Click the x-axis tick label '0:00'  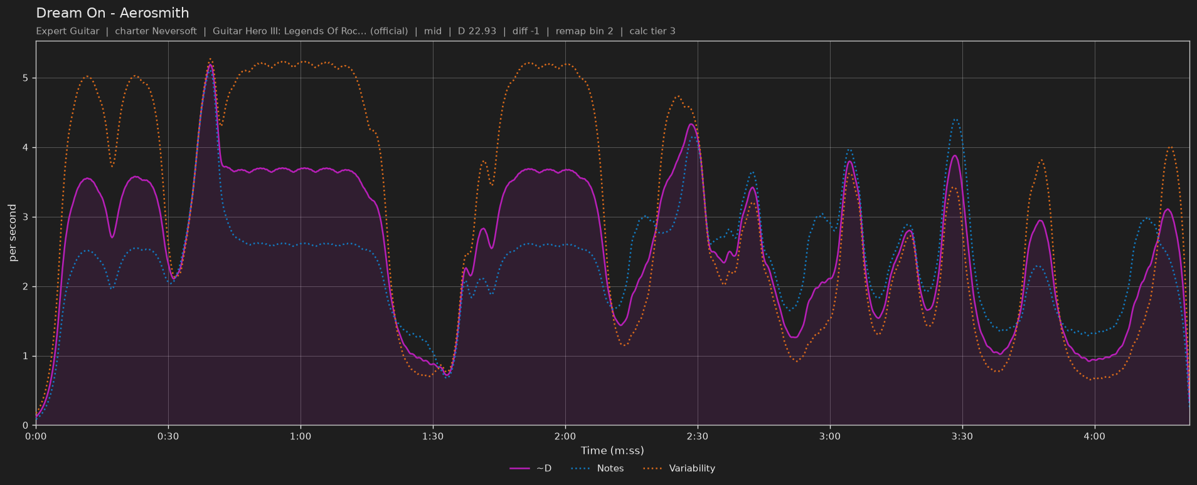[x=36, y=436]
